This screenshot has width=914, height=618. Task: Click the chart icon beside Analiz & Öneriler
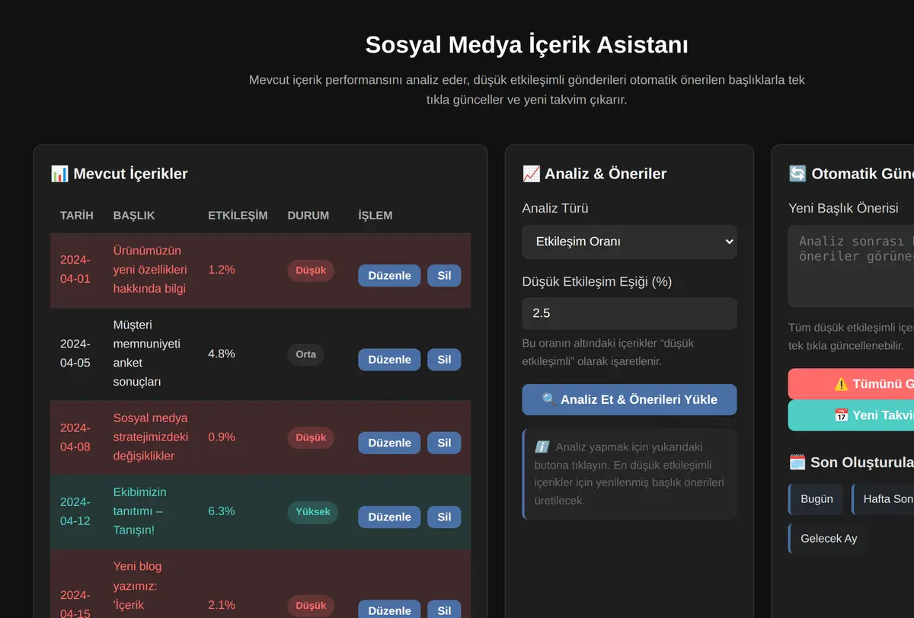(531, 174)
